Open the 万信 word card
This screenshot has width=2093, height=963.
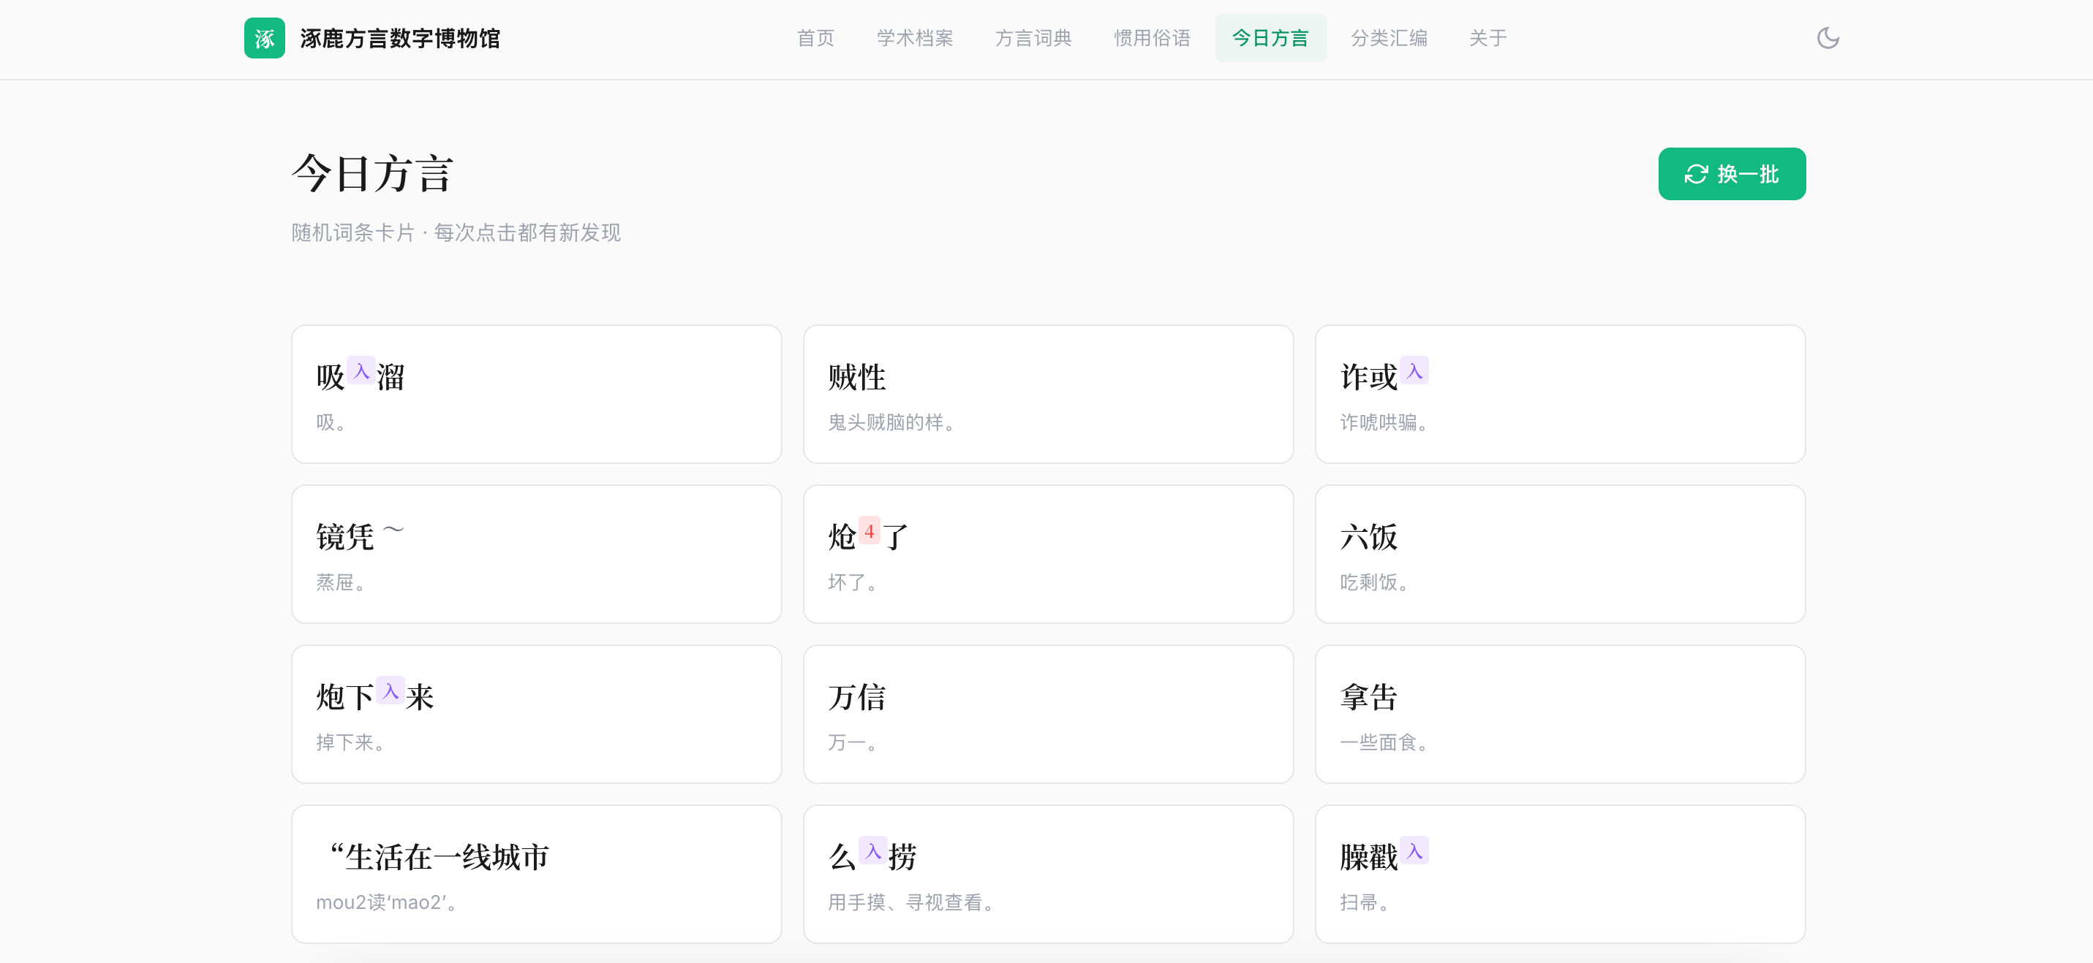1048,714
